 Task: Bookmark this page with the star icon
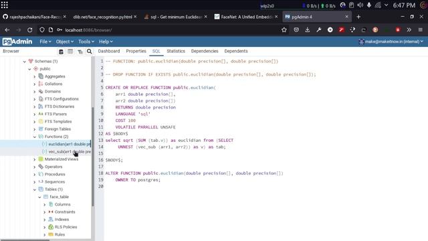point(284,30)
